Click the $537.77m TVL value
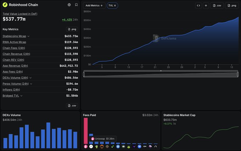The image size is (241, 151). tap(14, 19)
